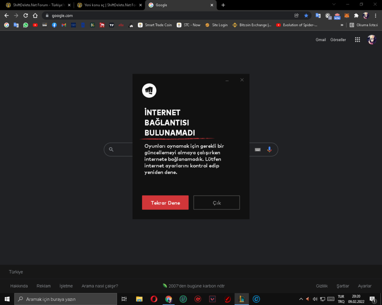This screenshot has height=305, width=382.
Task: Open the Site Login bookmark
Action: 216,25
